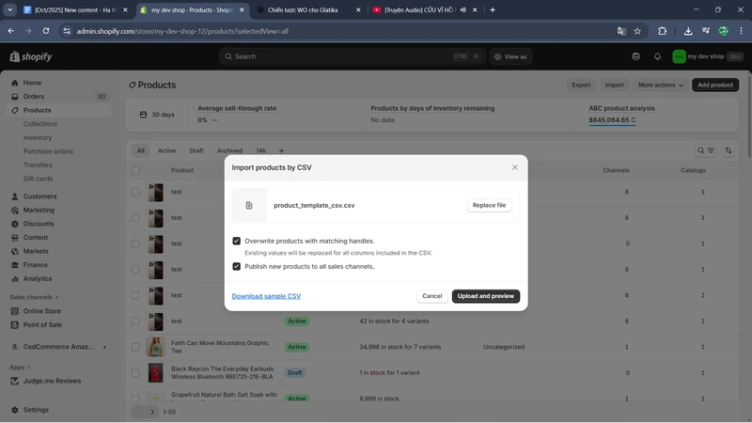
Task: Select the Black Raycon Earbuds row checkbox
Action: coord(135,372)
